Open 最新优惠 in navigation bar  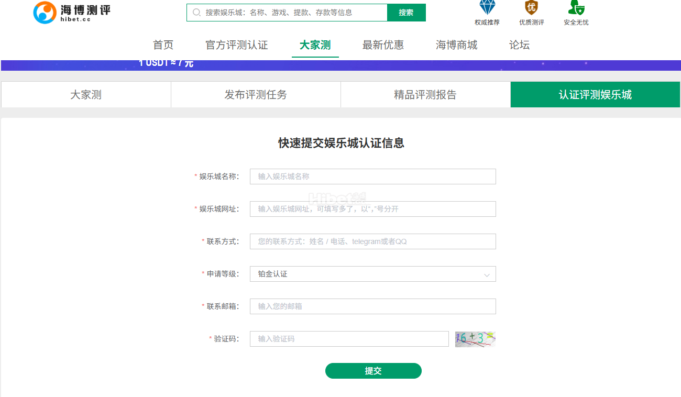pyautogui.click(x=383, y=45)
